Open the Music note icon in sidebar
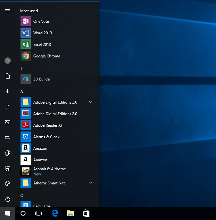Image resolution: width=216 pixels, height=220 pixels. tap(8, 107)
